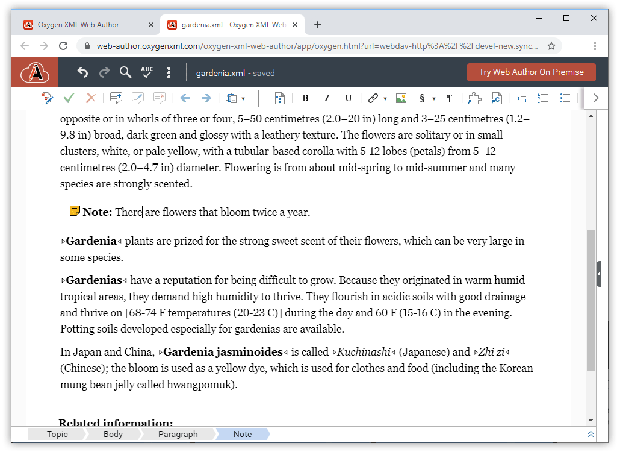Image resolution: width=620 pixels, height=452 pixels.
Task: Insert a paragraph
Action: click(x=450, y=98)
